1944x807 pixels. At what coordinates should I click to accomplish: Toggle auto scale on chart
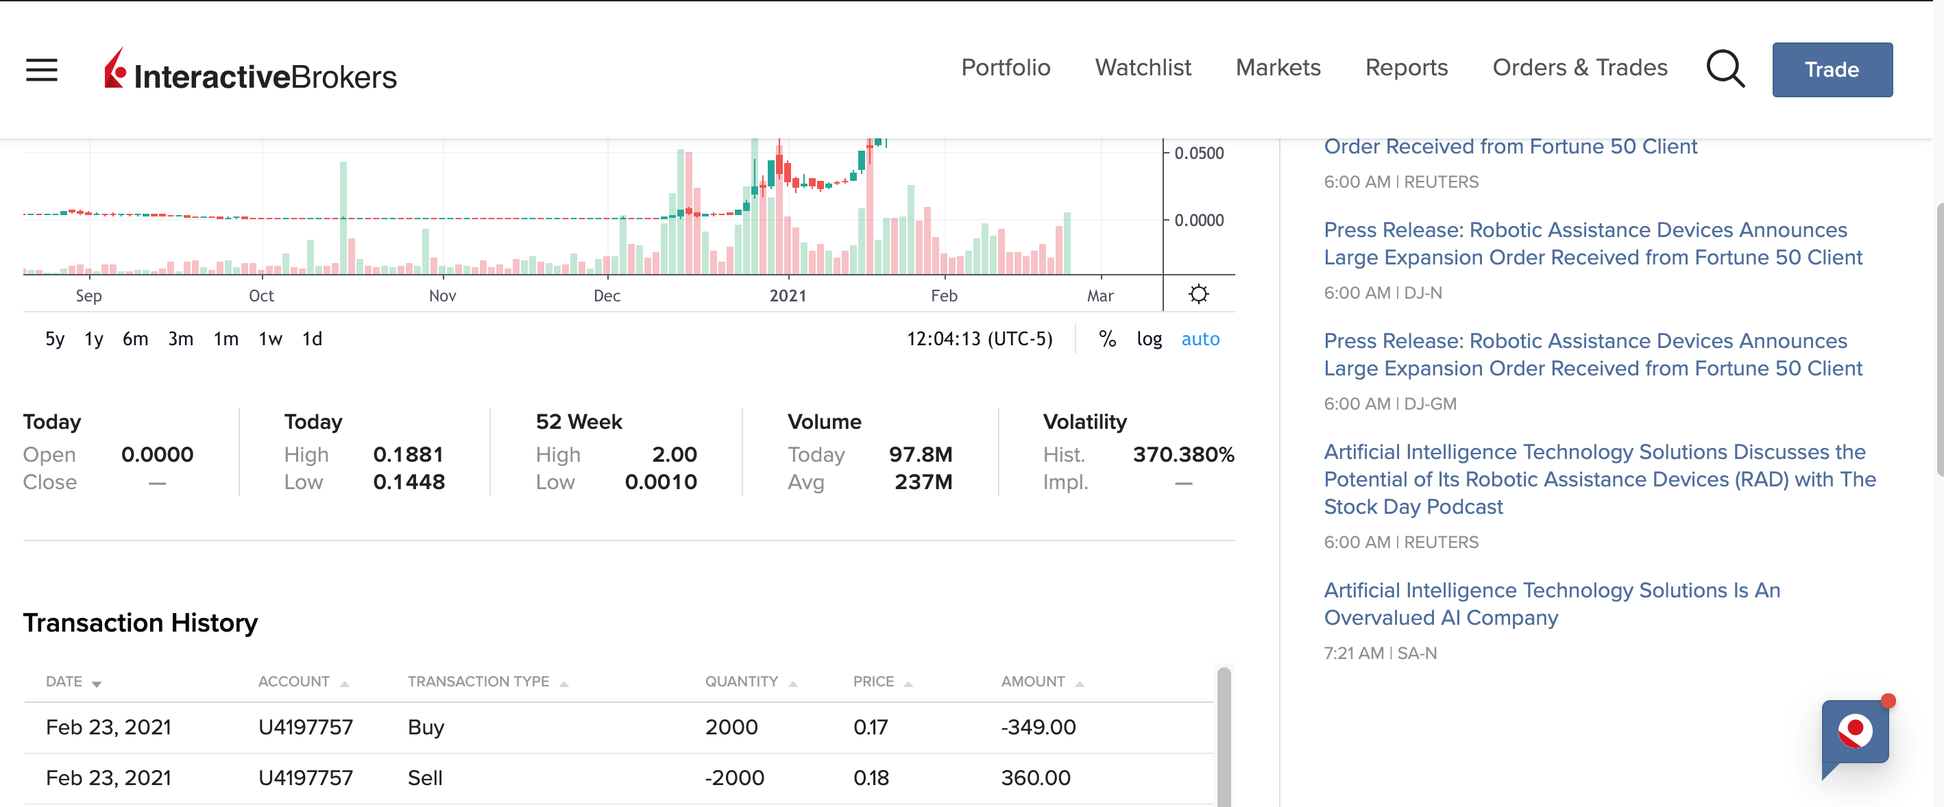(x=1200, y=339)
